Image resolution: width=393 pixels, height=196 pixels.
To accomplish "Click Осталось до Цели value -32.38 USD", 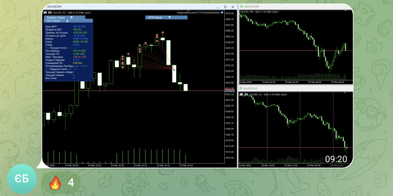I will (79, 36).
